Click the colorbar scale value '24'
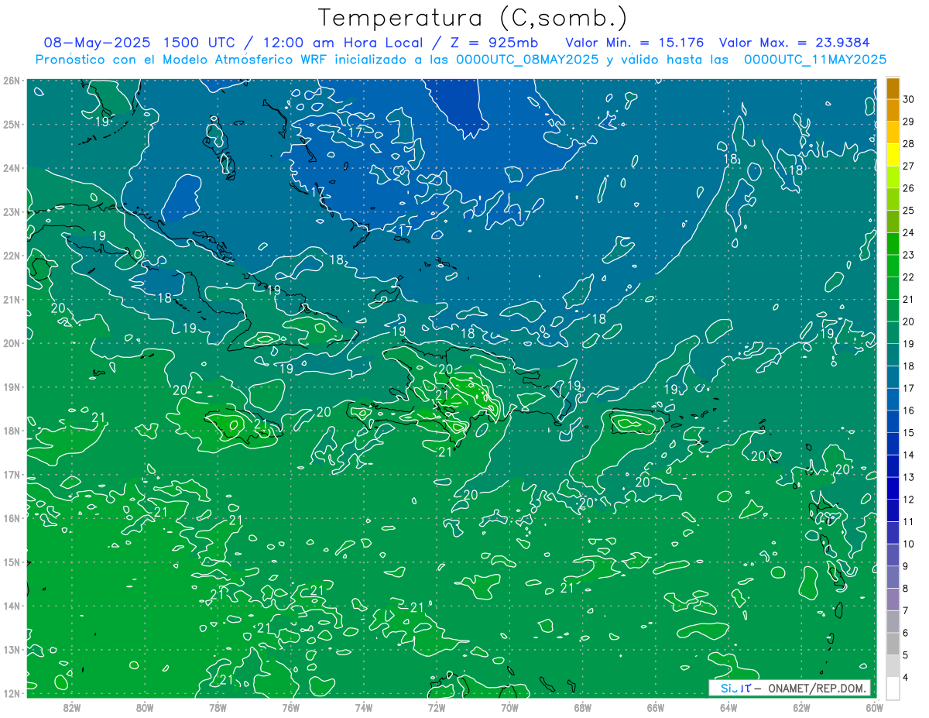This screenshot has width=929, height=718. click(x=909, y=232)
